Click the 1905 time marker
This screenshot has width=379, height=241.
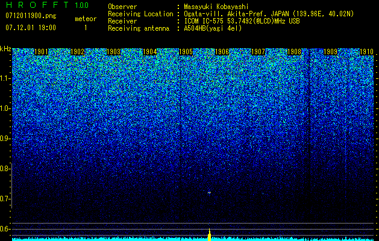[x=186, y=52]
